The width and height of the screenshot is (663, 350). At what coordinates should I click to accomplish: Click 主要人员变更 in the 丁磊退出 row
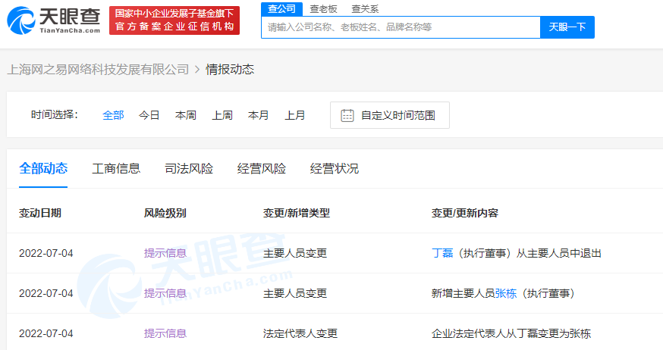(x=295, y=253)
